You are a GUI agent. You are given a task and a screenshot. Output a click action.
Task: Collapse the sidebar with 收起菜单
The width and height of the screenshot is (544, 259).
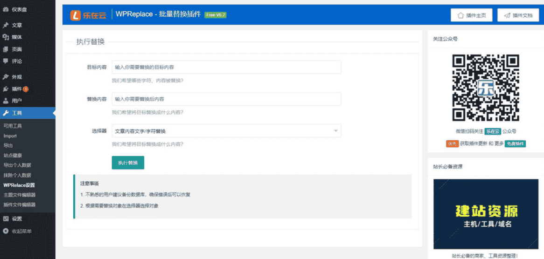[x=21, y=231]
